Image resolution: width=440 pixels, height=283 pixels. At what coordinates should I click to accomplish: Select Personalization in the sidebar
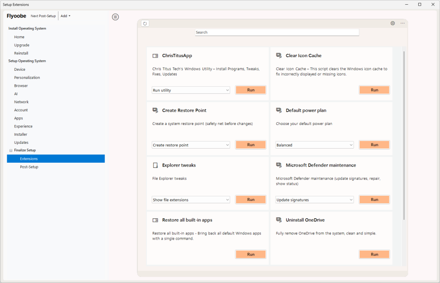[27, 77]
